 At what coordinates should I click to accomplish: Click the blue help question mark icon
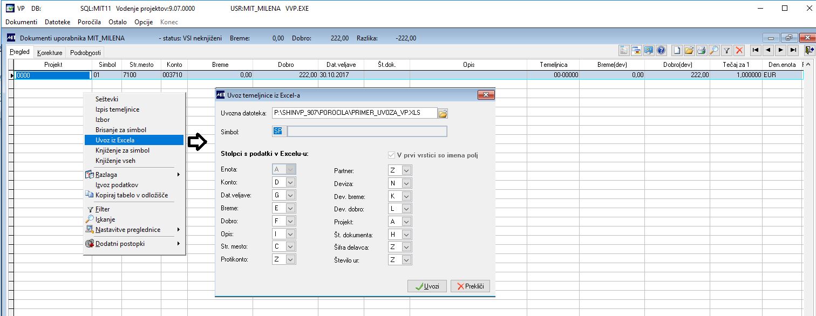[x=661, y=50]
